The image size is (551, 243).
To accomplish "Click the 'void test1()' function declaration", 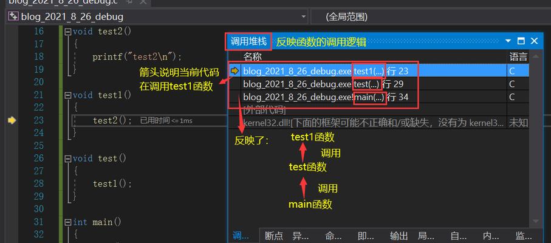I will [x=102, y=95].
